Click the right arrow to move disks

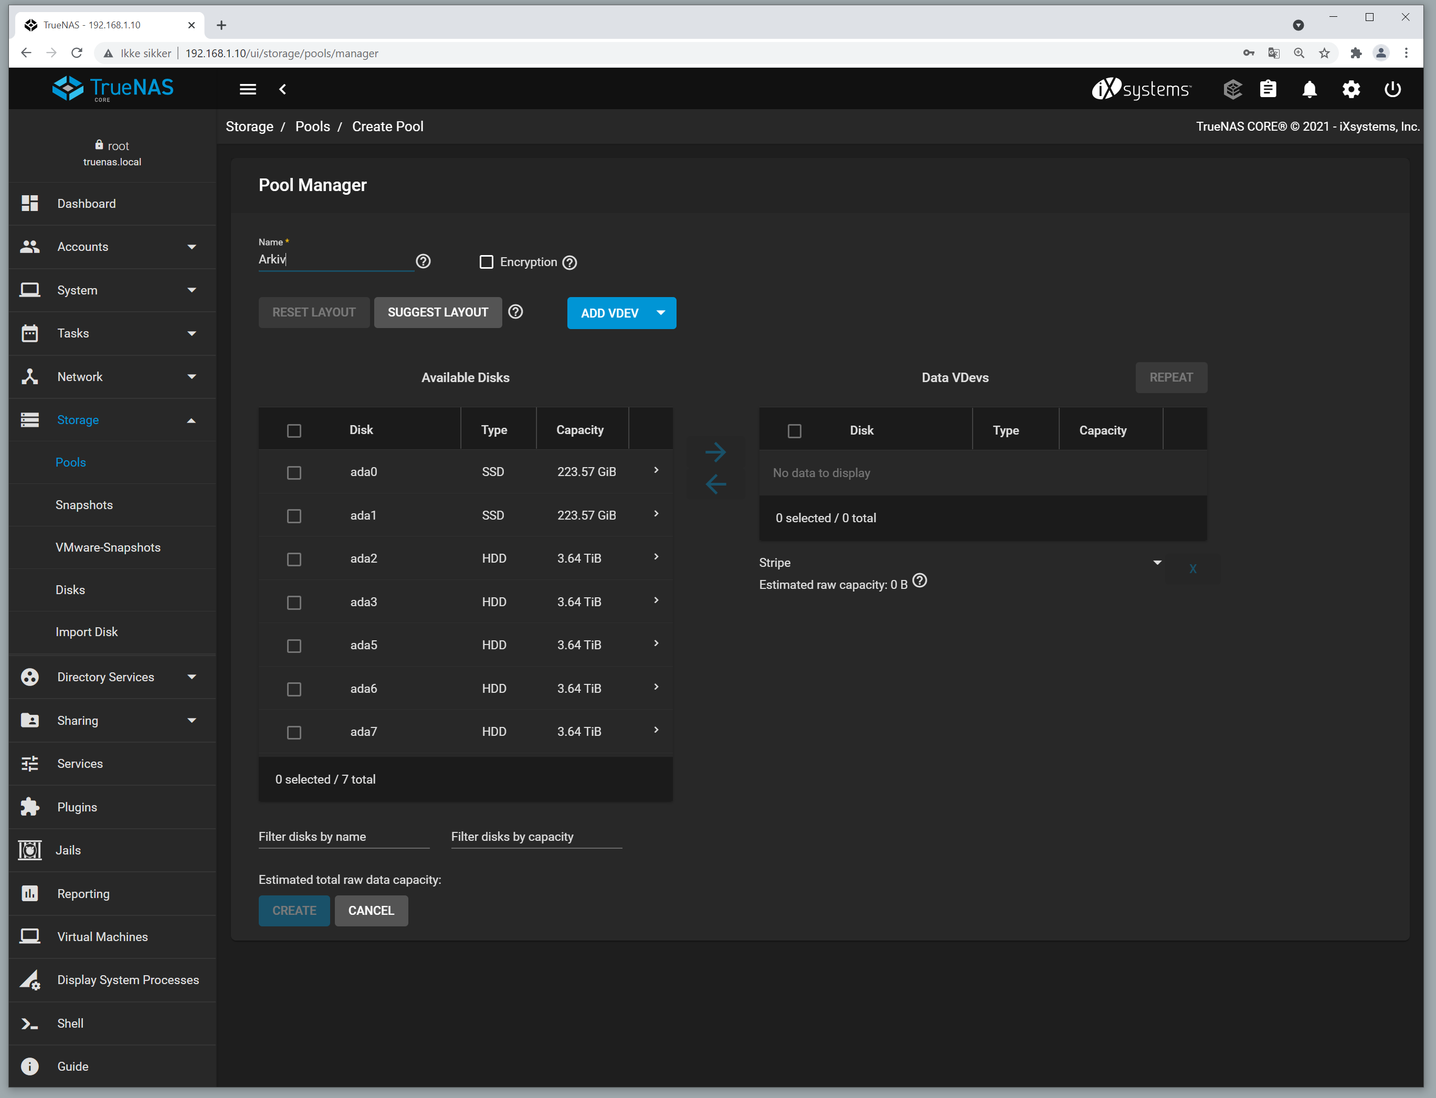click(x=716, y=451)
